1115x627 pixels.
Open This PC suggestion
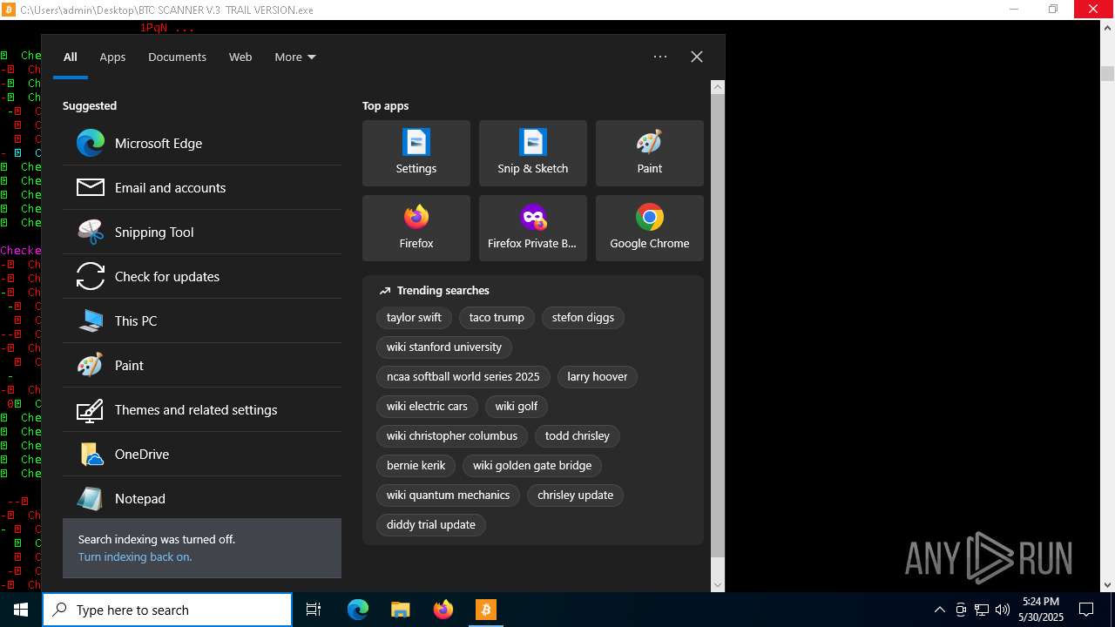point(202,320)
